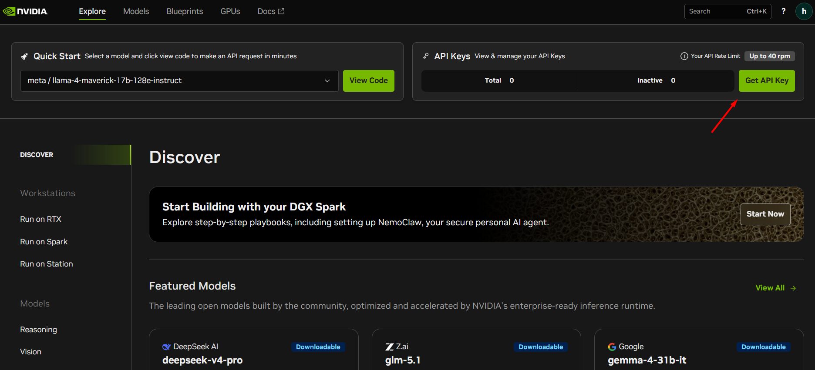
Task: Open the Models tab
Action: coord(136,11)
